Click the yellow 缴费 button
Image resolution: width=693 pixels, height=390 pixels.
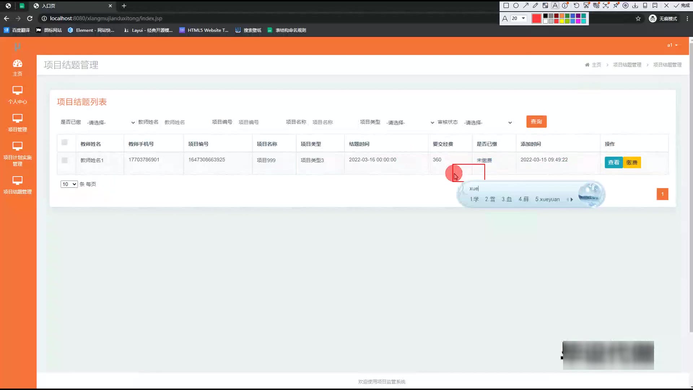point(632,162)
